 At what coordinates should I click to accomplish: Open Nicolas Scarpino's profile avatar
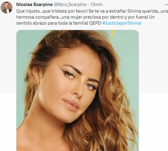(7, 8)
